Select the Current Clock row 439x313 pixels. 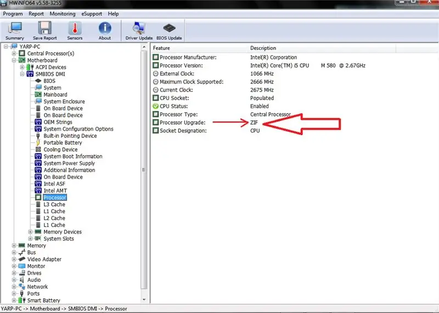(213, 90)
